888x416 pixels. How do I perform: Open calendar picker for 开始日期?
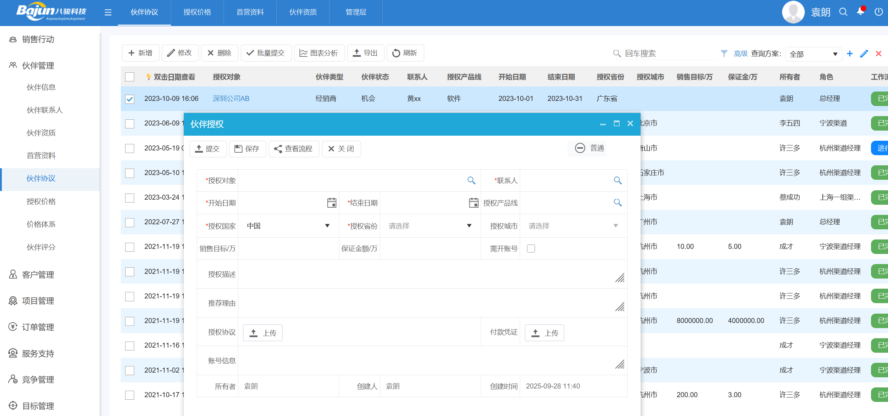coord(331,203)
